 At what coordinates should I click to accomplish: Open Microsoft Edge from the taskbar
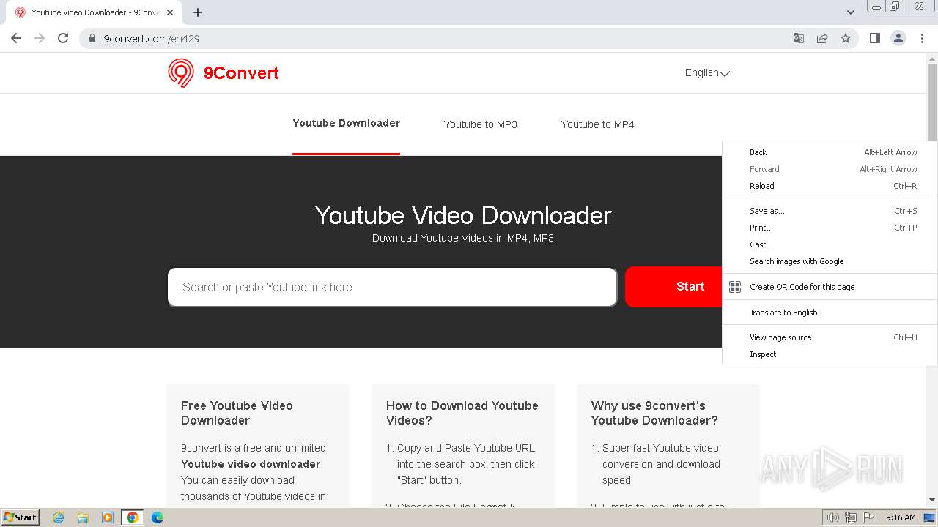coord(157,517)
